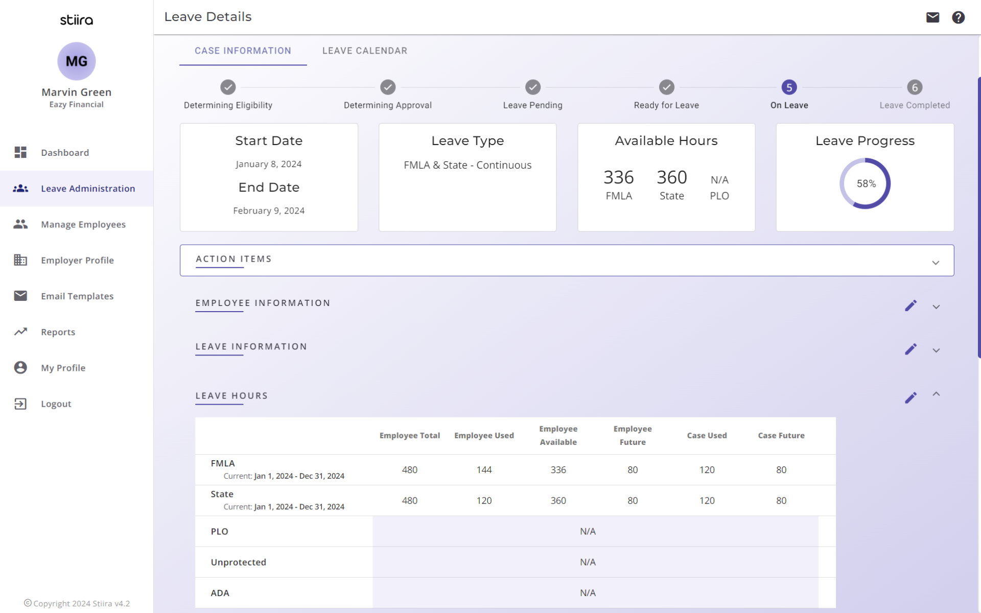Select the Case Information tab

243,51
